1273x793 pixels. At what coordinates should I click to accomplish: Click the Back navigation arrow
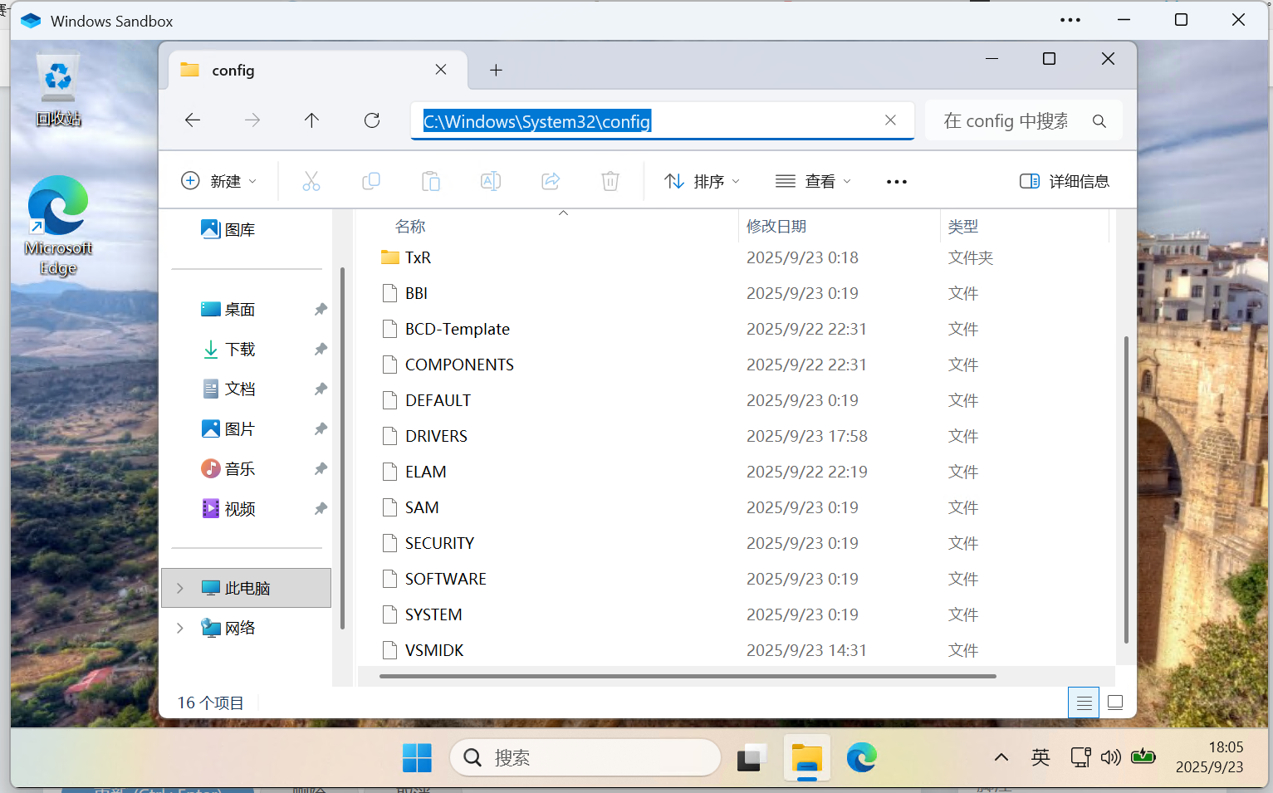193,120
